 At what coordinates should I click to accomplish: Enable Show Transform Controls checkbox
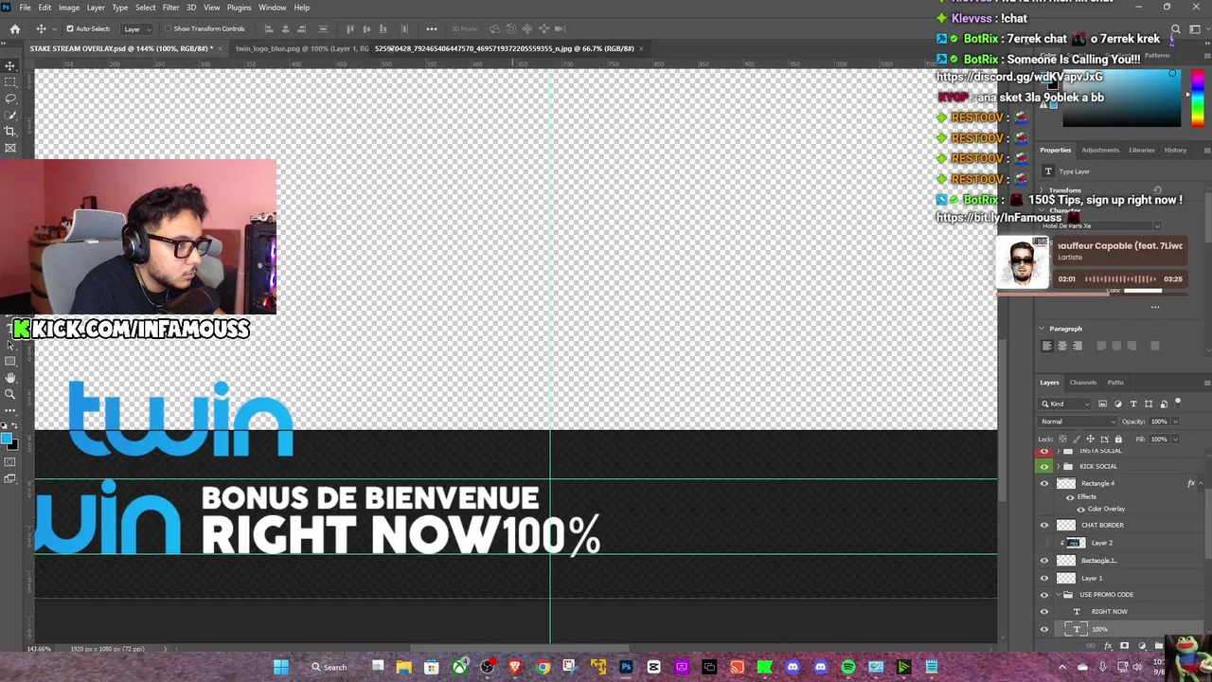point(168,28)
